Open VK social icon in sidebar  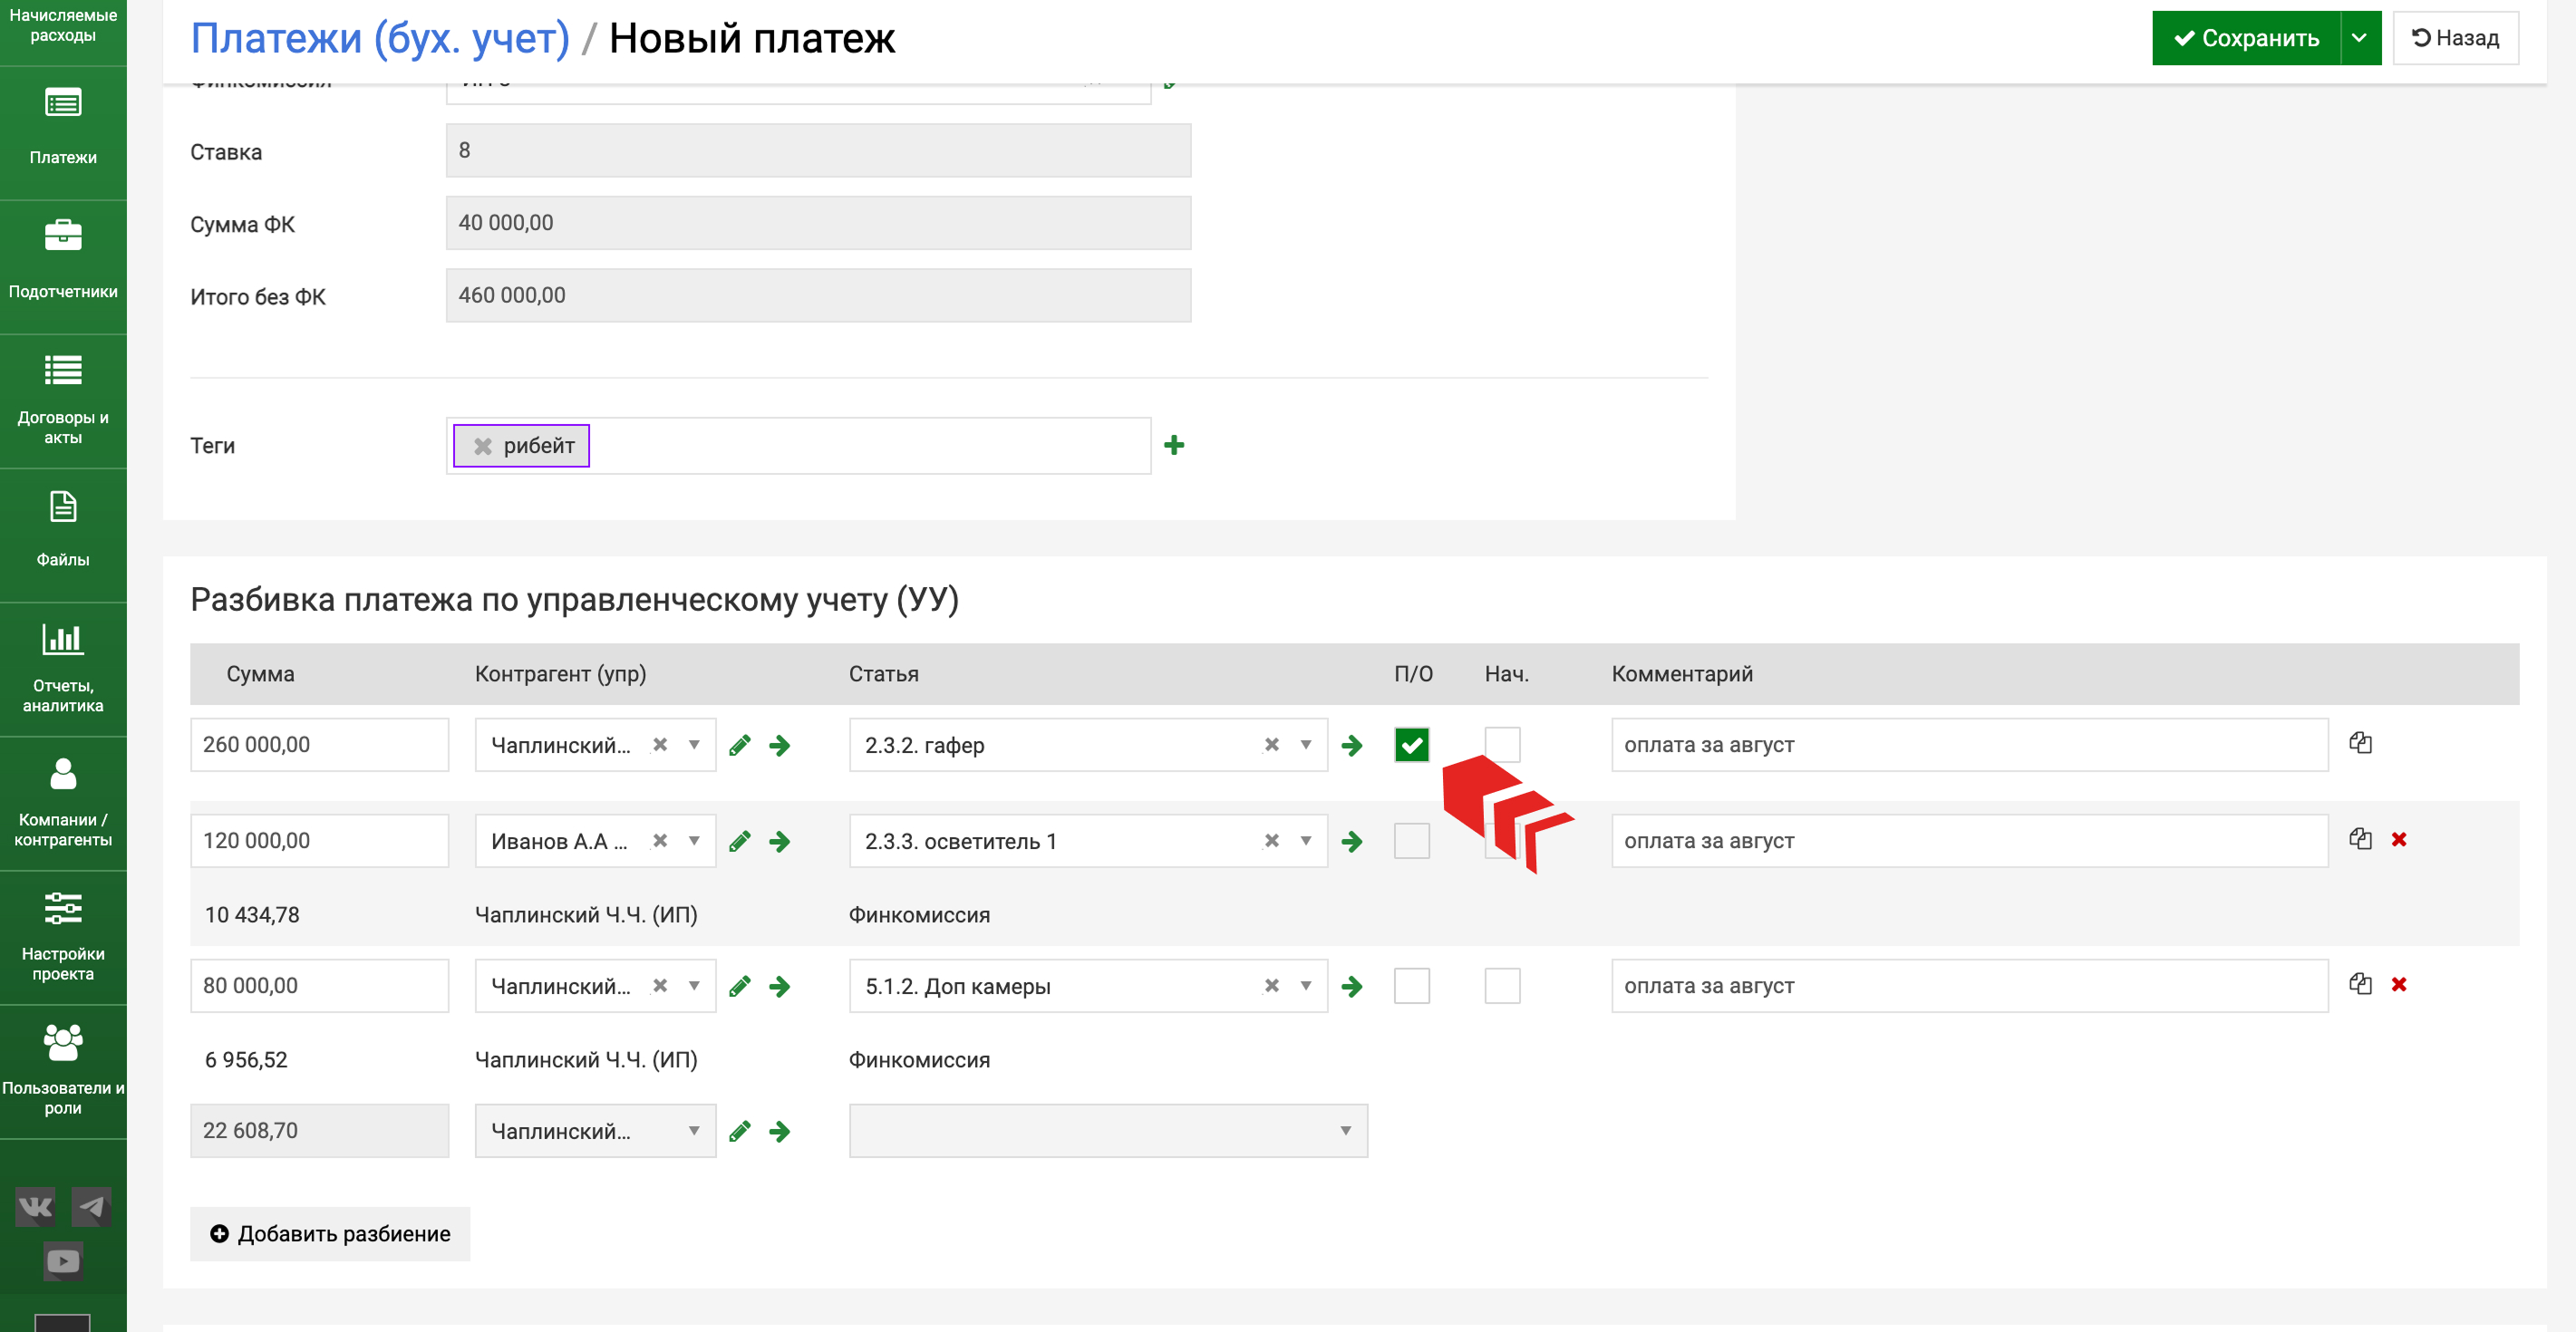35,1207
